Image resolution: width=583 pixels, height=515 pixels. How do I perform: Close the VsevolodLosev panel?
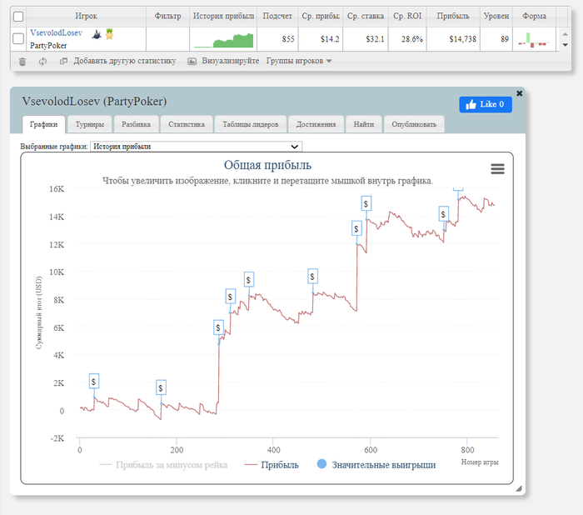pos(520,93)
